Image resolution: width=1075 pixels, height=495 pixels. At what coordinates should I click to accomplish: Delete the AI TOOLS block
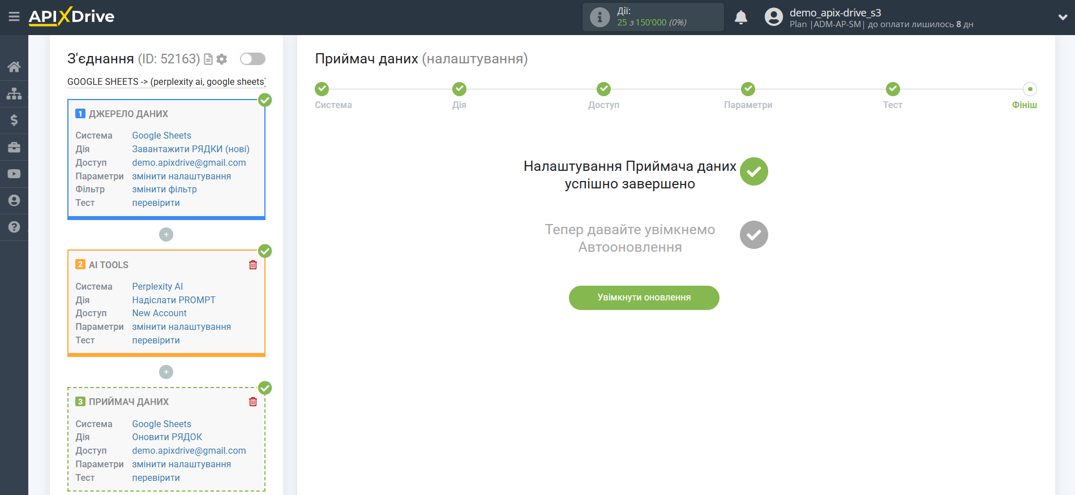tap(253, 265)
